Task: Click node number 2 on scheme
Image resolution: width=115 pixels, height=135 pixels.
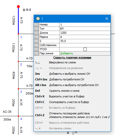Action: (x=21, y=64)
